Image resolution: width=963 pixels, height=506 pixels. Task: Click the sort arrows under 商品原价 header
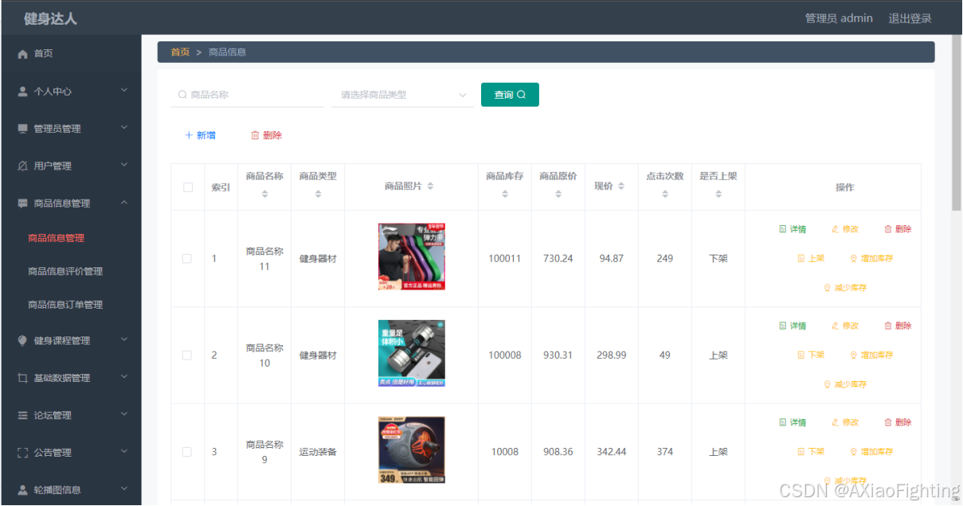[558, 194]
